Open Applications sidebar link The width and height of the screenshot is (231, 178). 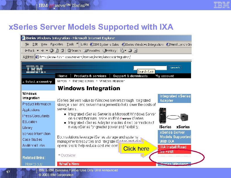(x=31, y=110)
